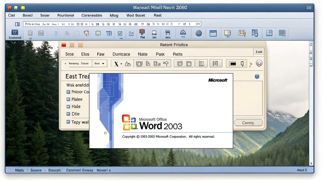Expand the Nerazsvy Tlsiuer selector triangle

pyautogui.click(x=65, y=64)
